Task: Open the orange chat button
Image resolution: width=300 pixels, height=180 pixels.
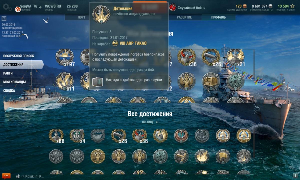Action: (6, 176)
